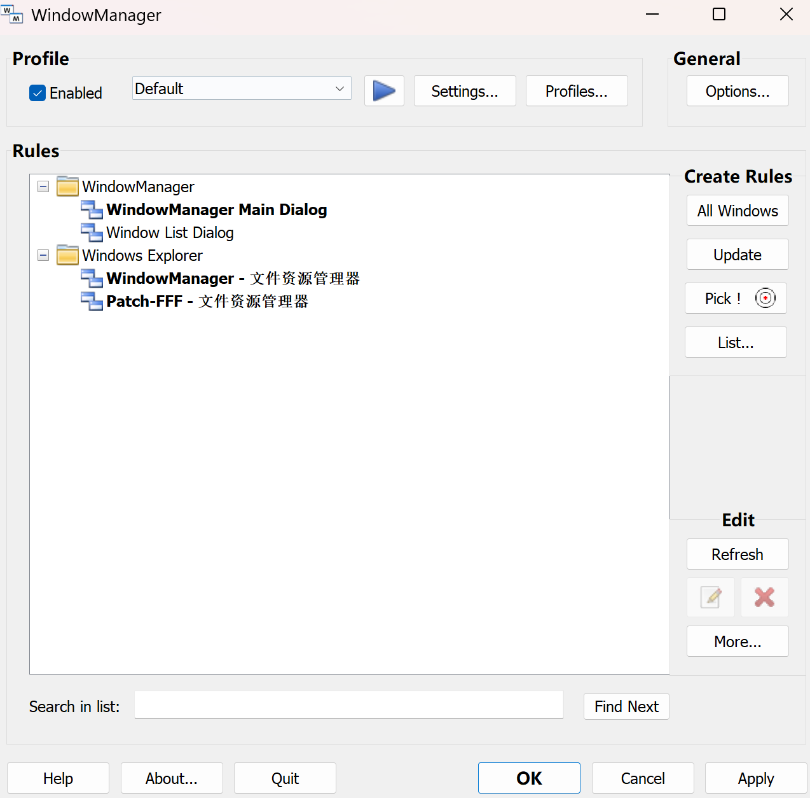Create rules for All Windows

click(738, 211)
